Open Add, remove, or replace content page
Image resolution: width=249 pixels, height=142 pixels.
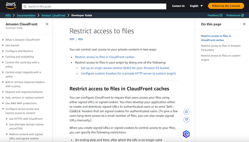pos(25,98)
